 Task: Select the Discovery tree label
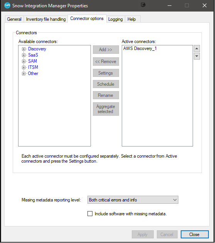[x=37, y=49]
